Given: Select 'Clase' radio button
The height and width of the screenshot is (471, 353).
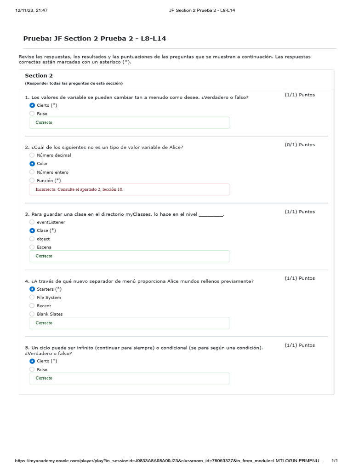Looking at the screenshot, I should 32,230.
